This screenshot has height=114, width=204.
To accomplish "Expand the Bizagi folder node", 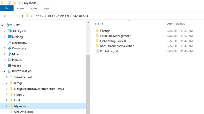I will pyautogui.click(x=7, y=83).
